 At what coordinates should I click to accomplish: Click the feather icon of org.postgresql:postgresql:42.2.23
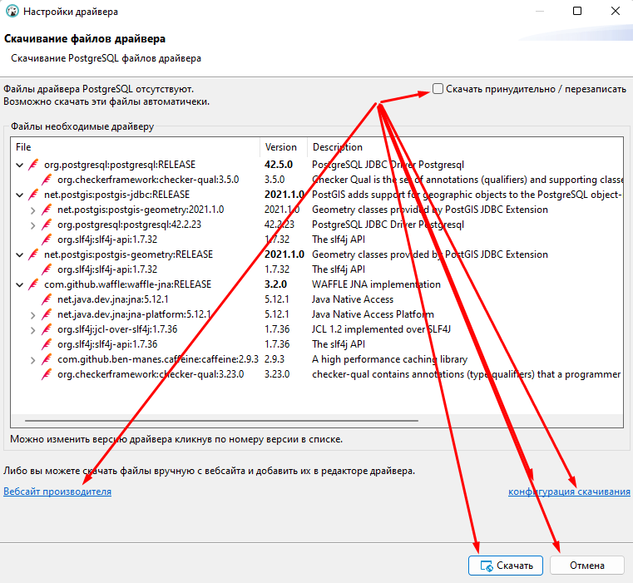pyautogui.click(x=47, y=225)
